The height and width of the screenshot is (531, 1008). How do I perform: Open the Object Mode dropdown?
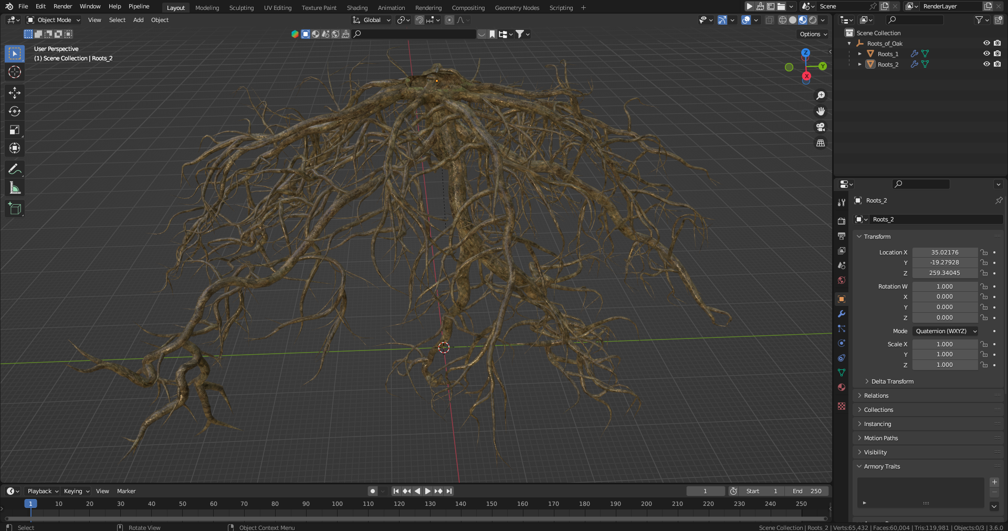coord(54,20)
